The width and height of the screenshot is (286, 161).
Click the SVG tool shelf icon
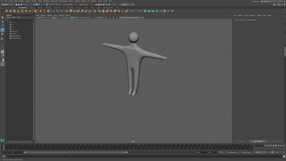coord(48,11)
